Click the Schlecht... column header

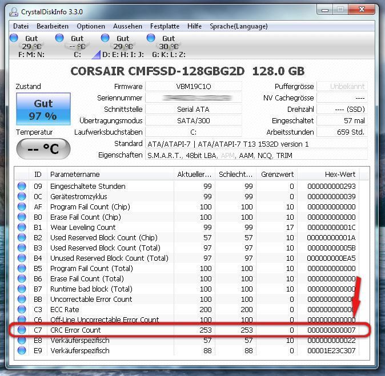pos(235,175)
